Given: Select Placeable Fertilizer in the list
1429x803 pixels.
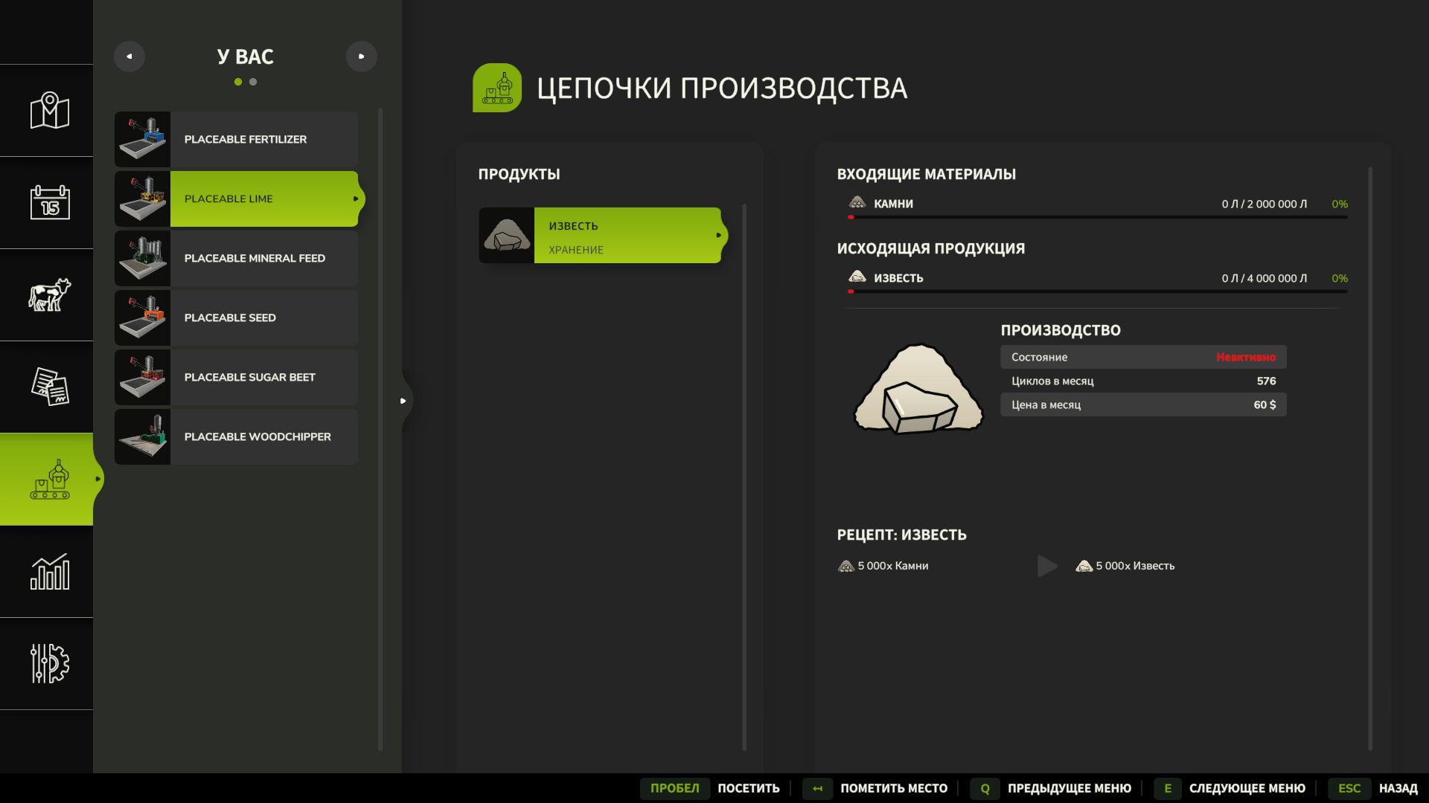Looking at the screenshot, I should pyautogui.click(x=236, y=140).
